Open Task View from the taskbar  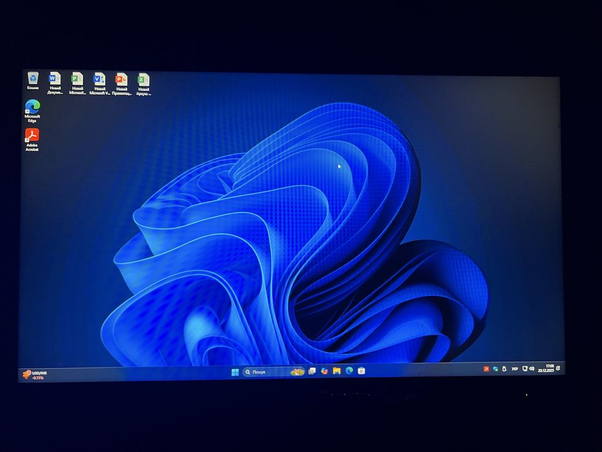pos(312,371)
